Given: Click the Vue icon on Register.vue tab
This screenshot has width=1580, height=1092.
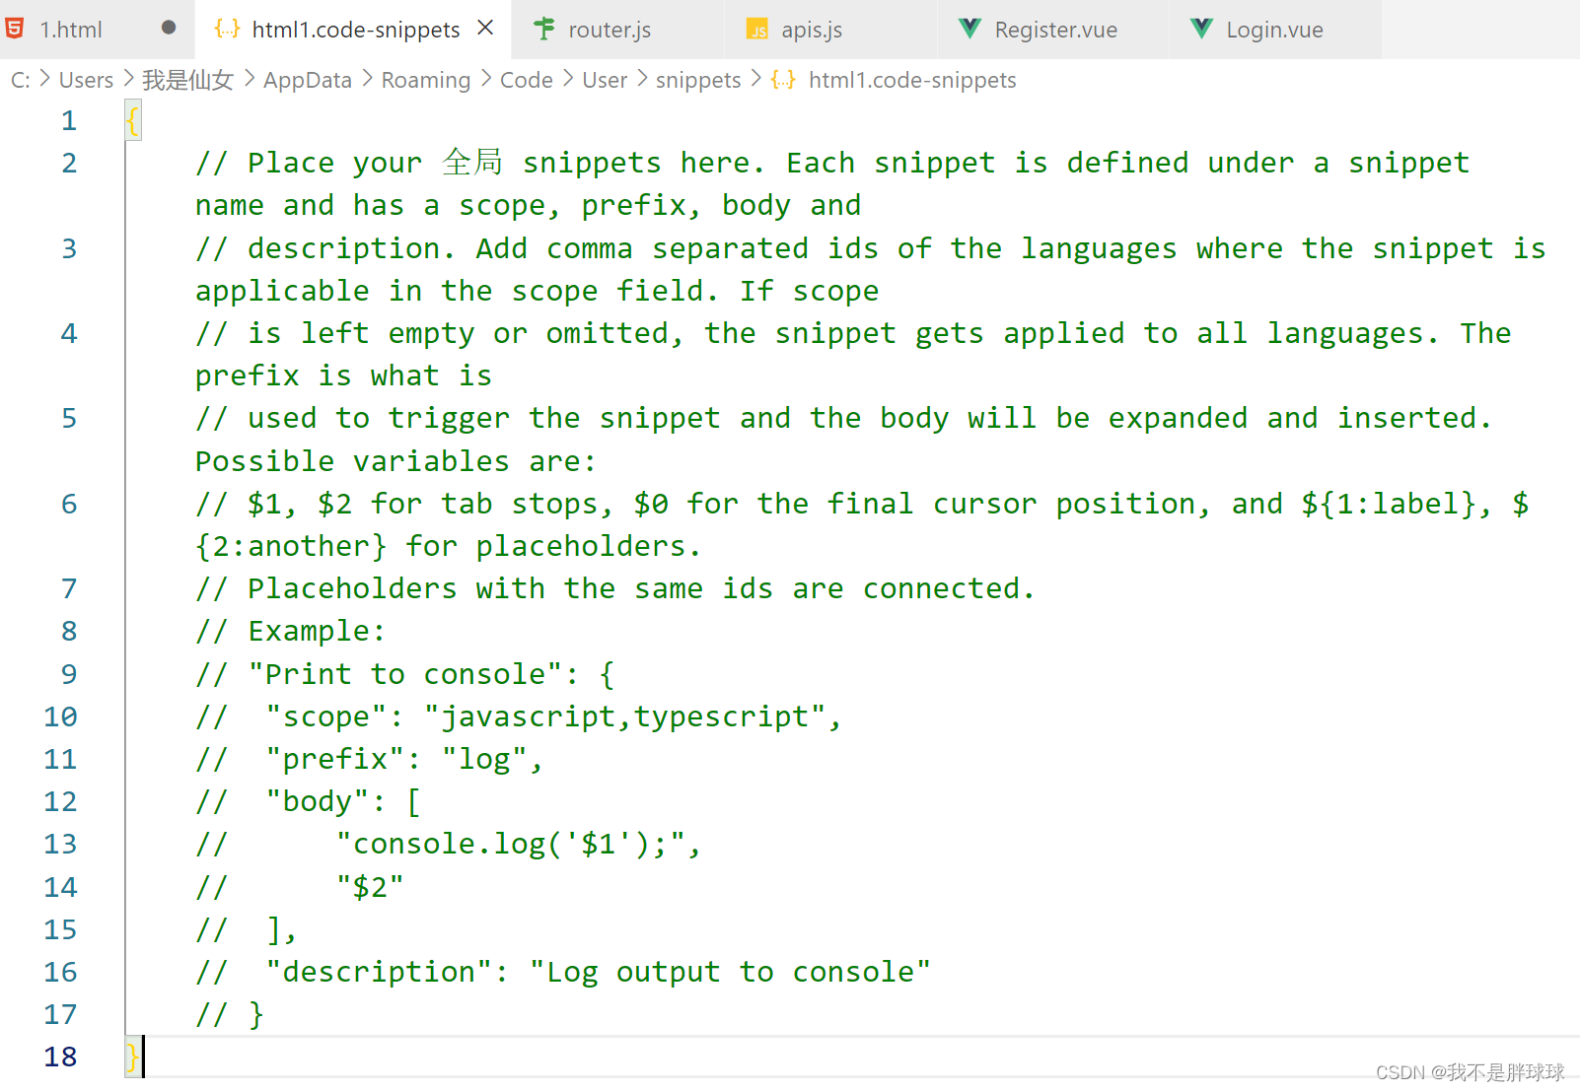Looking at the screenshot, I should pyautogui.click(x=970, y=29).
